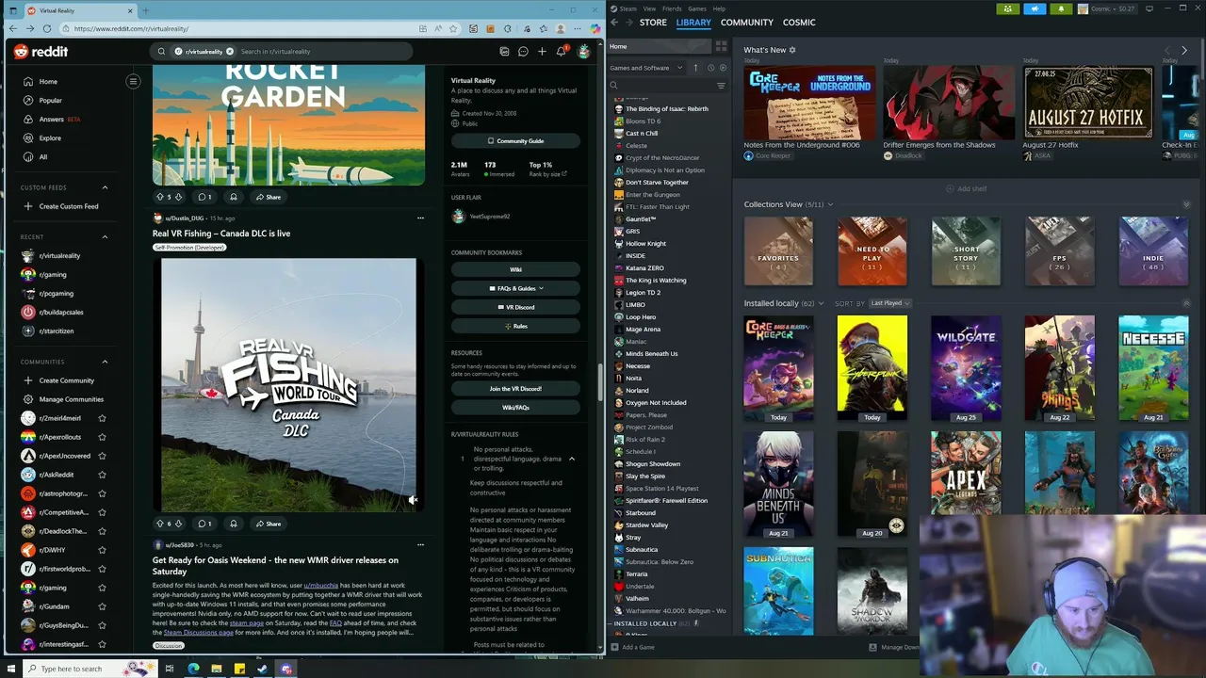Open Steam library advanced filters icon
Viewport: 1206px width, 678px height.
[721, 86]
